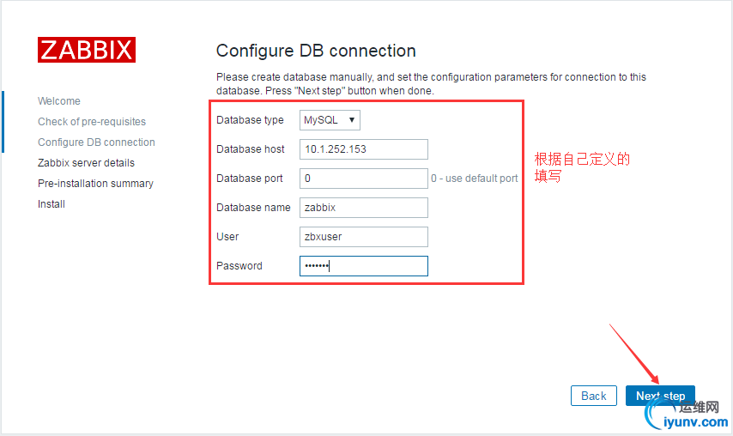Select Pre-installation summary step
Viewport: 733px width, 436px height.
95,183
